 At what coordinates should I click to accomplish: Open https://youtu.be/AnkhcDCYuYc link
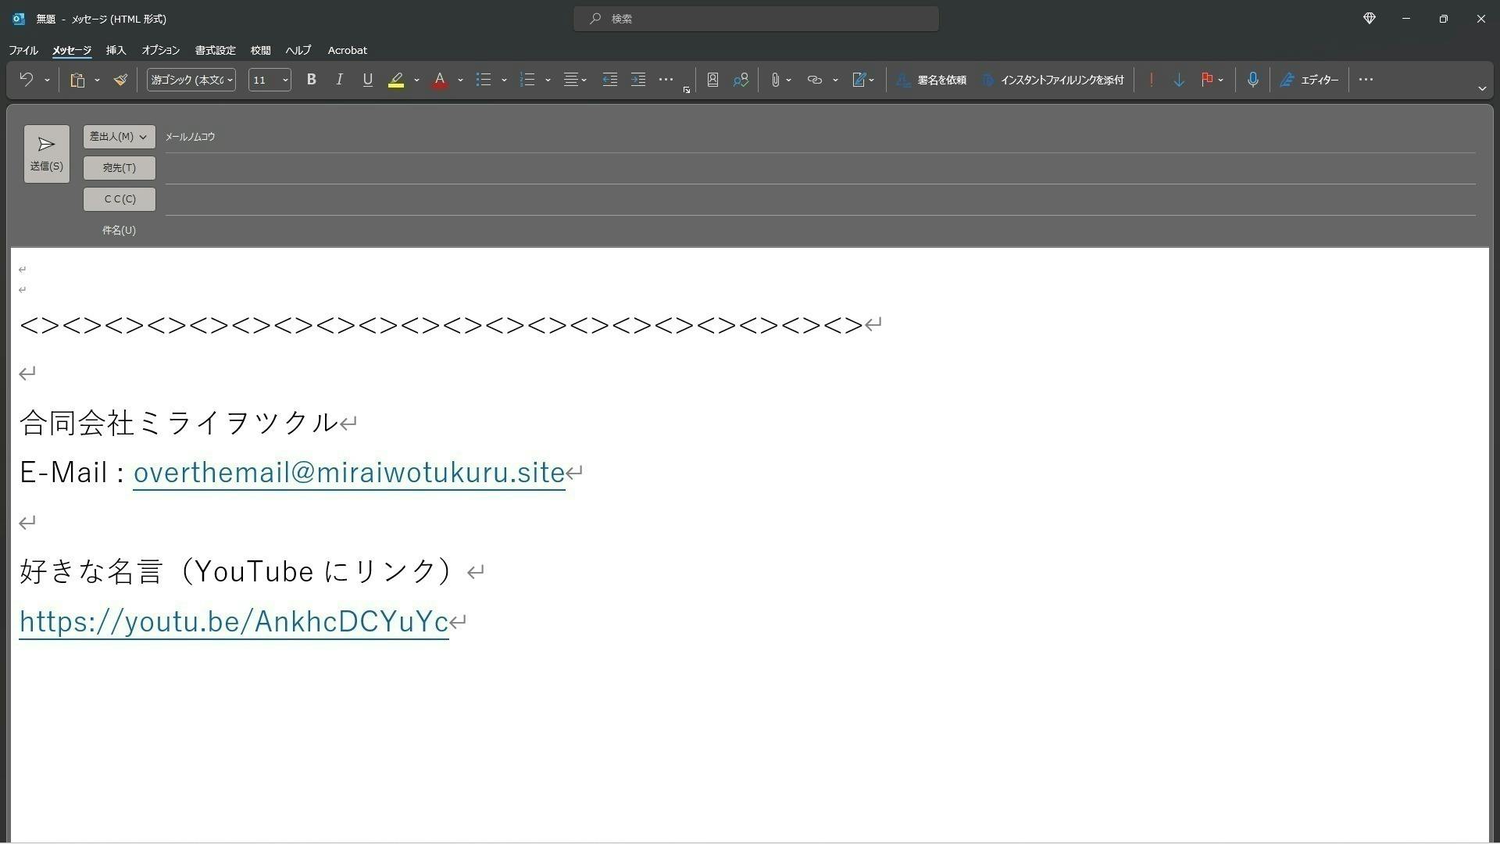point(234,622)
